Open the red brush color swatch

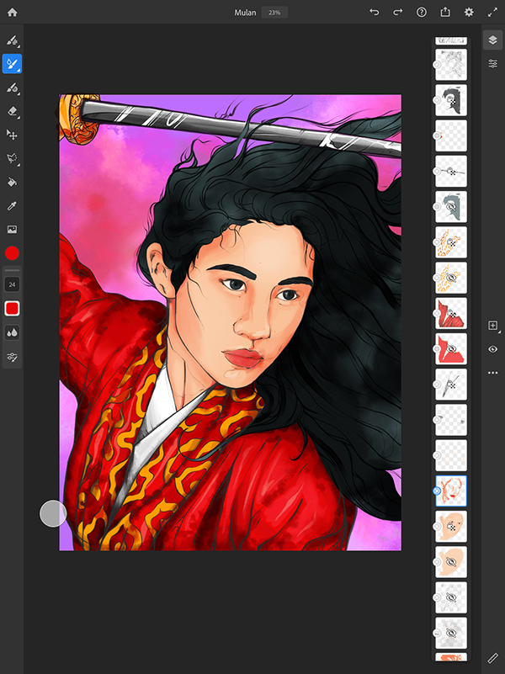(12, 308)
